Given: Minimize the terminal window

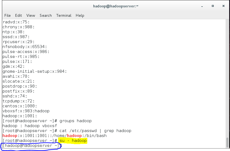Looking at the screenshot, I should point(202,6).
